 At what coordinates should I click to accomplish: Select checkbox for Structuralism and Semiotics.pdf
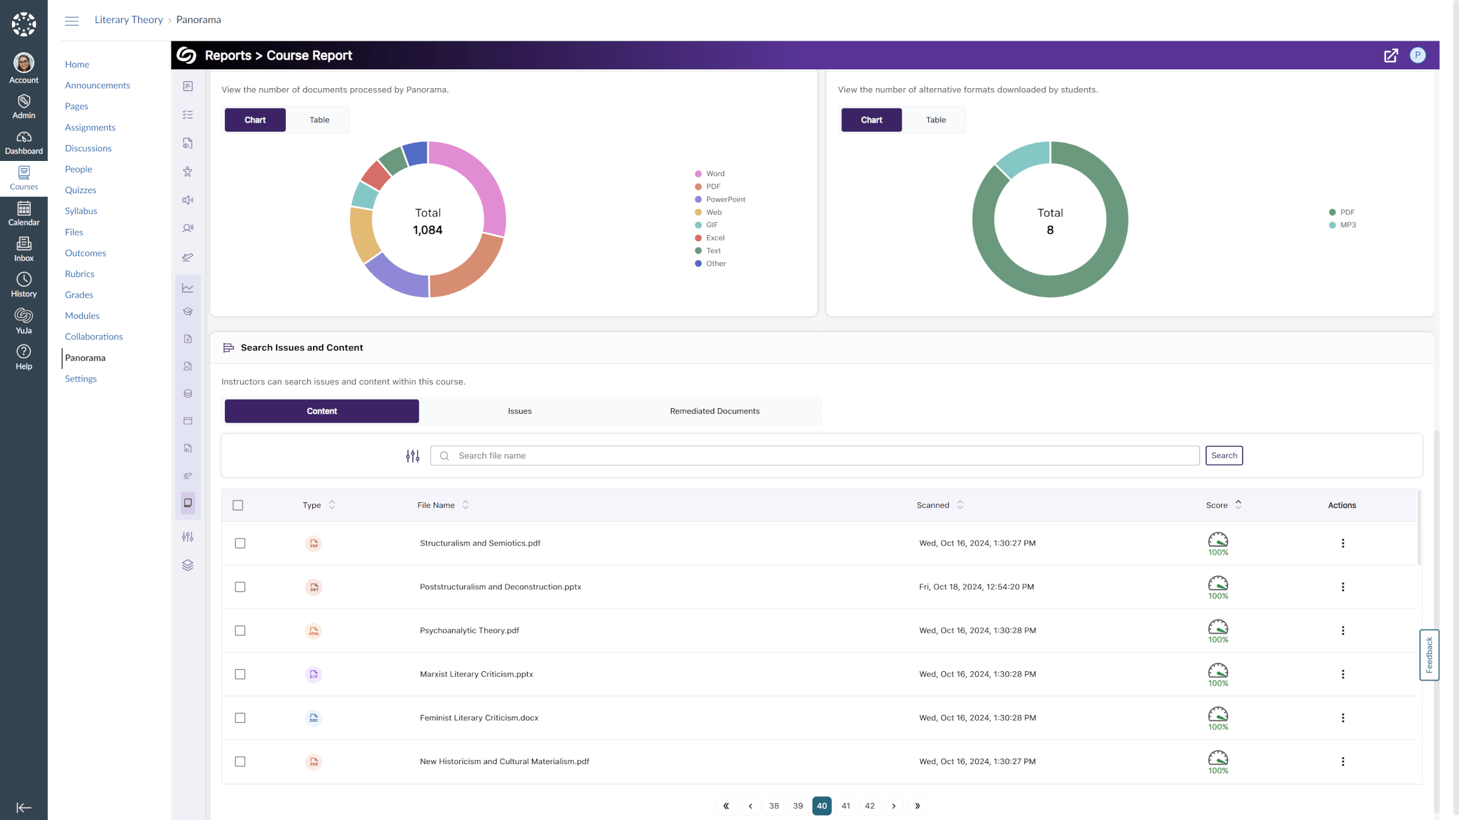pos(240,543)
